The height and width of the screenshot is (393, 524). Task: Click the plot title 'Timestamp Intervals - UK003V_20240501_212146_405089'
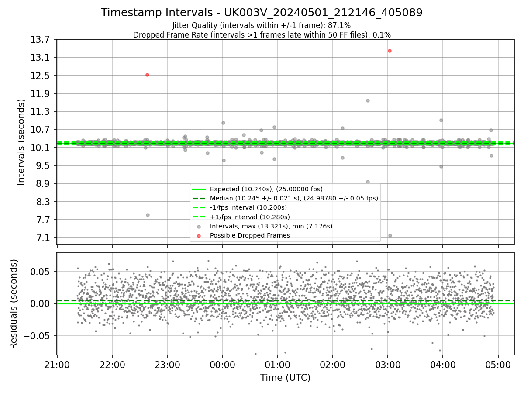[262, 13]
